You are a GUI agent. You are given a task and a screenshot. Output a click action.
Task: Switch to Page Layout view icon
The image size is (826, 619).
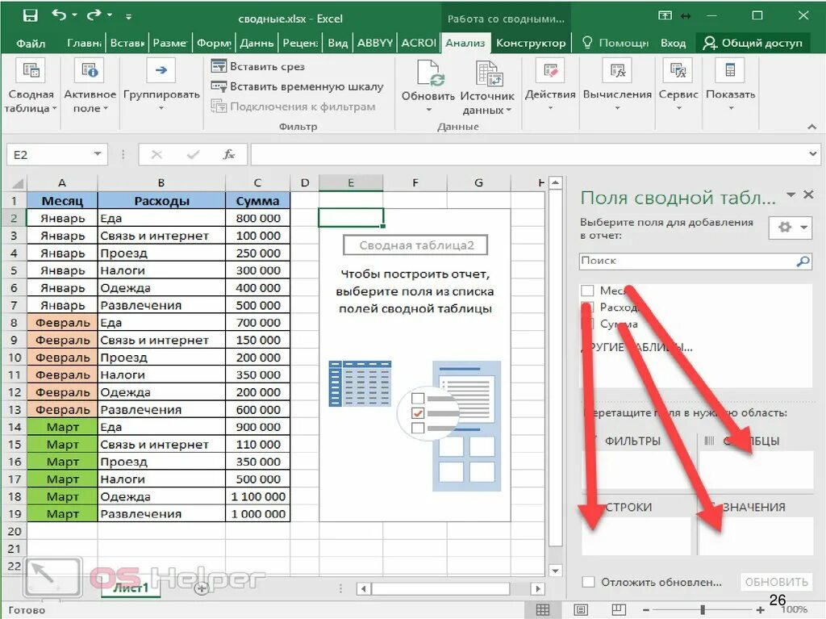click(581, 609)
